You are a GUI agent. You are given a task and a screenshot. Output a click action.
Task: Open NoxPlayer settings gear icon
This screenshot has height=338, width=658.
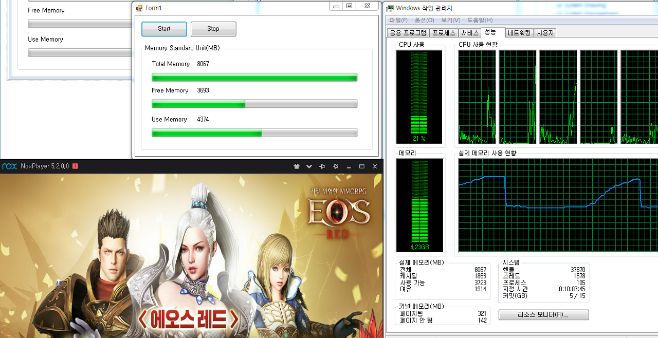336,166
